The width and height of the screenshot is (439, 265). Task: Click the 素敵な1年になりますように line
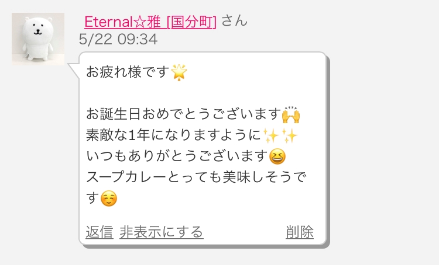(x=174, y=135)
